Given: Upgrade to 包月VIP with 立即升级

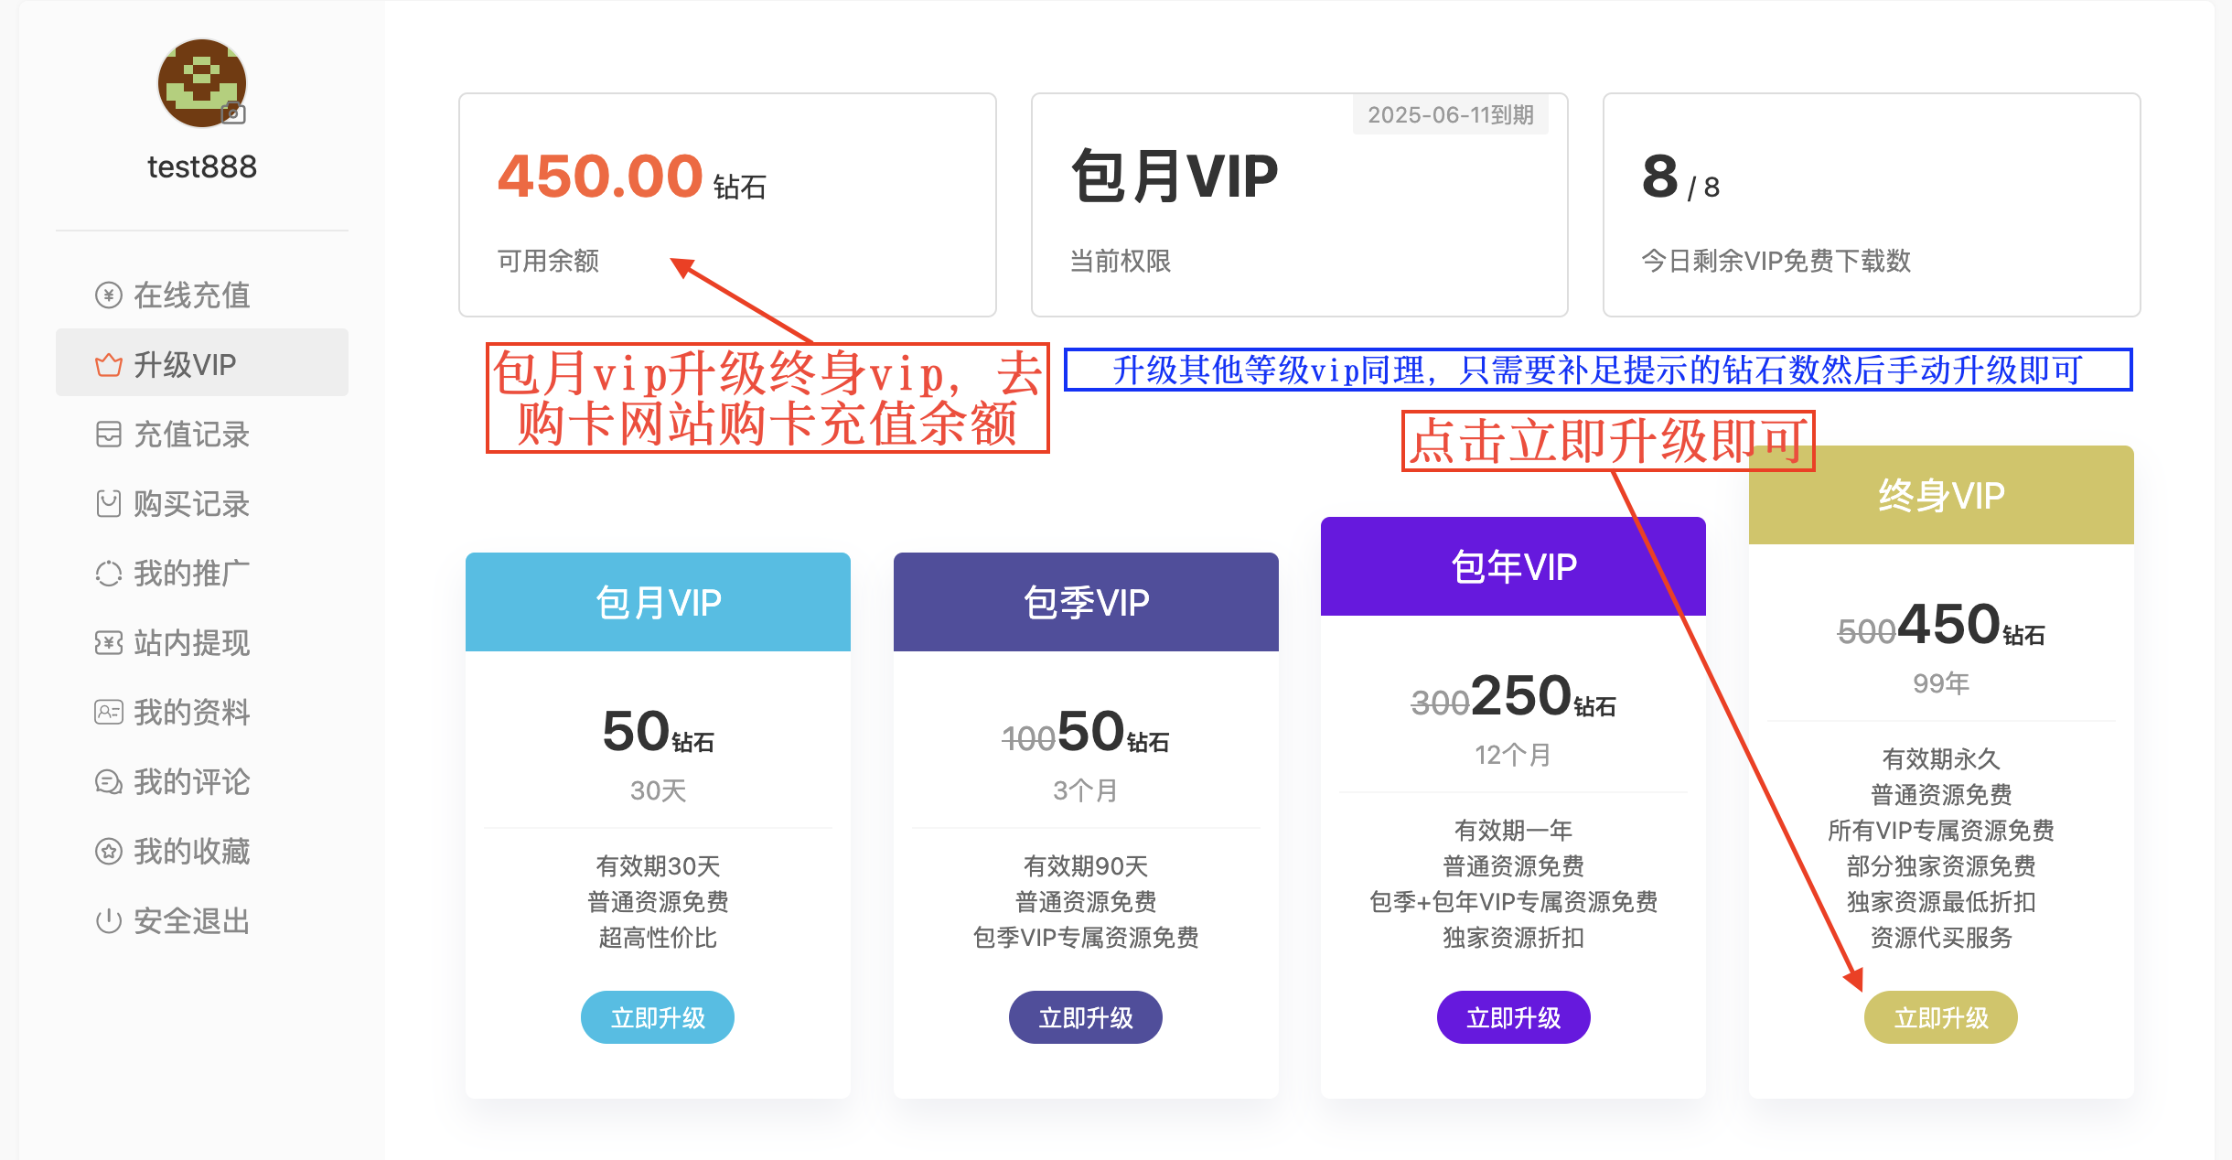Looking at the screenshot, I should 658,1017.
